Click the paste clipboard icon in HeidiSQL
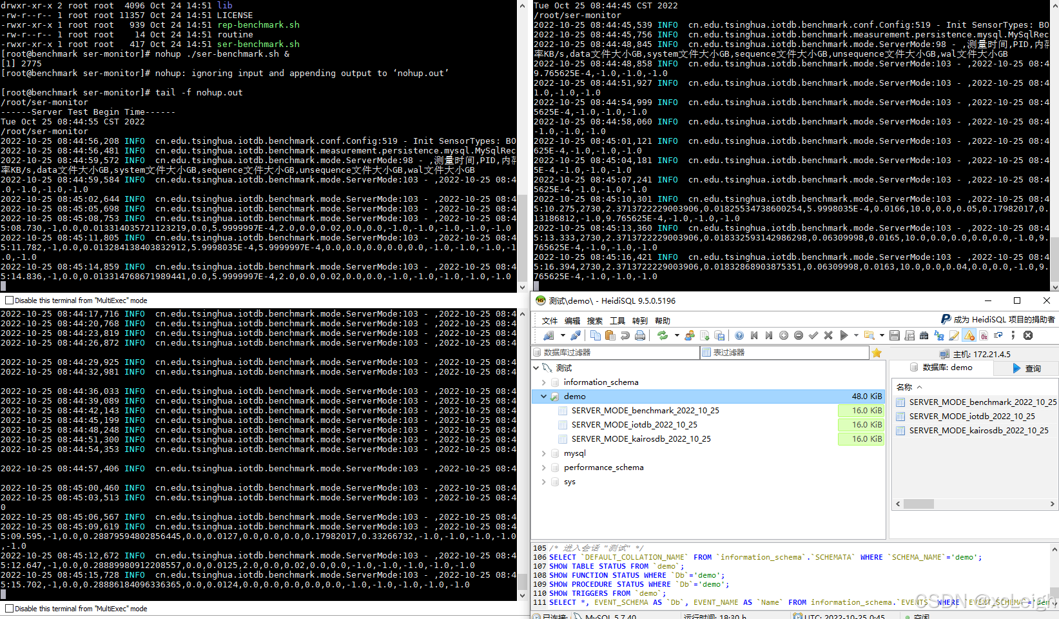 tap(610, 335)
